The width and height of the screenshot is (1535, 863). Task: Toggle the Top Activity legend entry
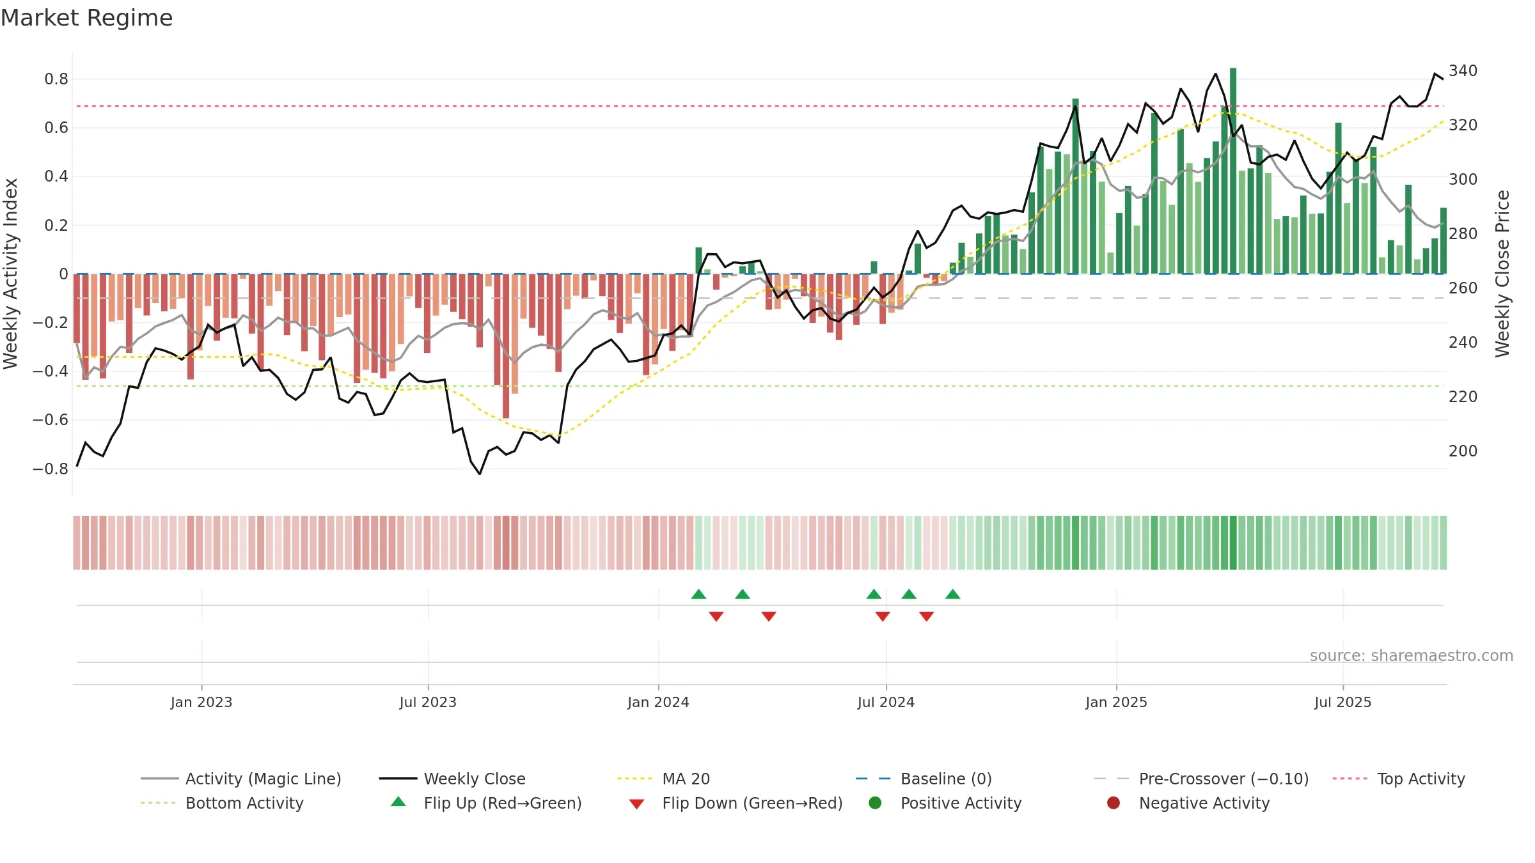coord(1399,779)
